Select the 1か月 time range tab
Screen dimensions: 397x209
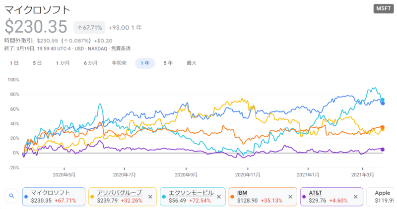coord(63,63)
